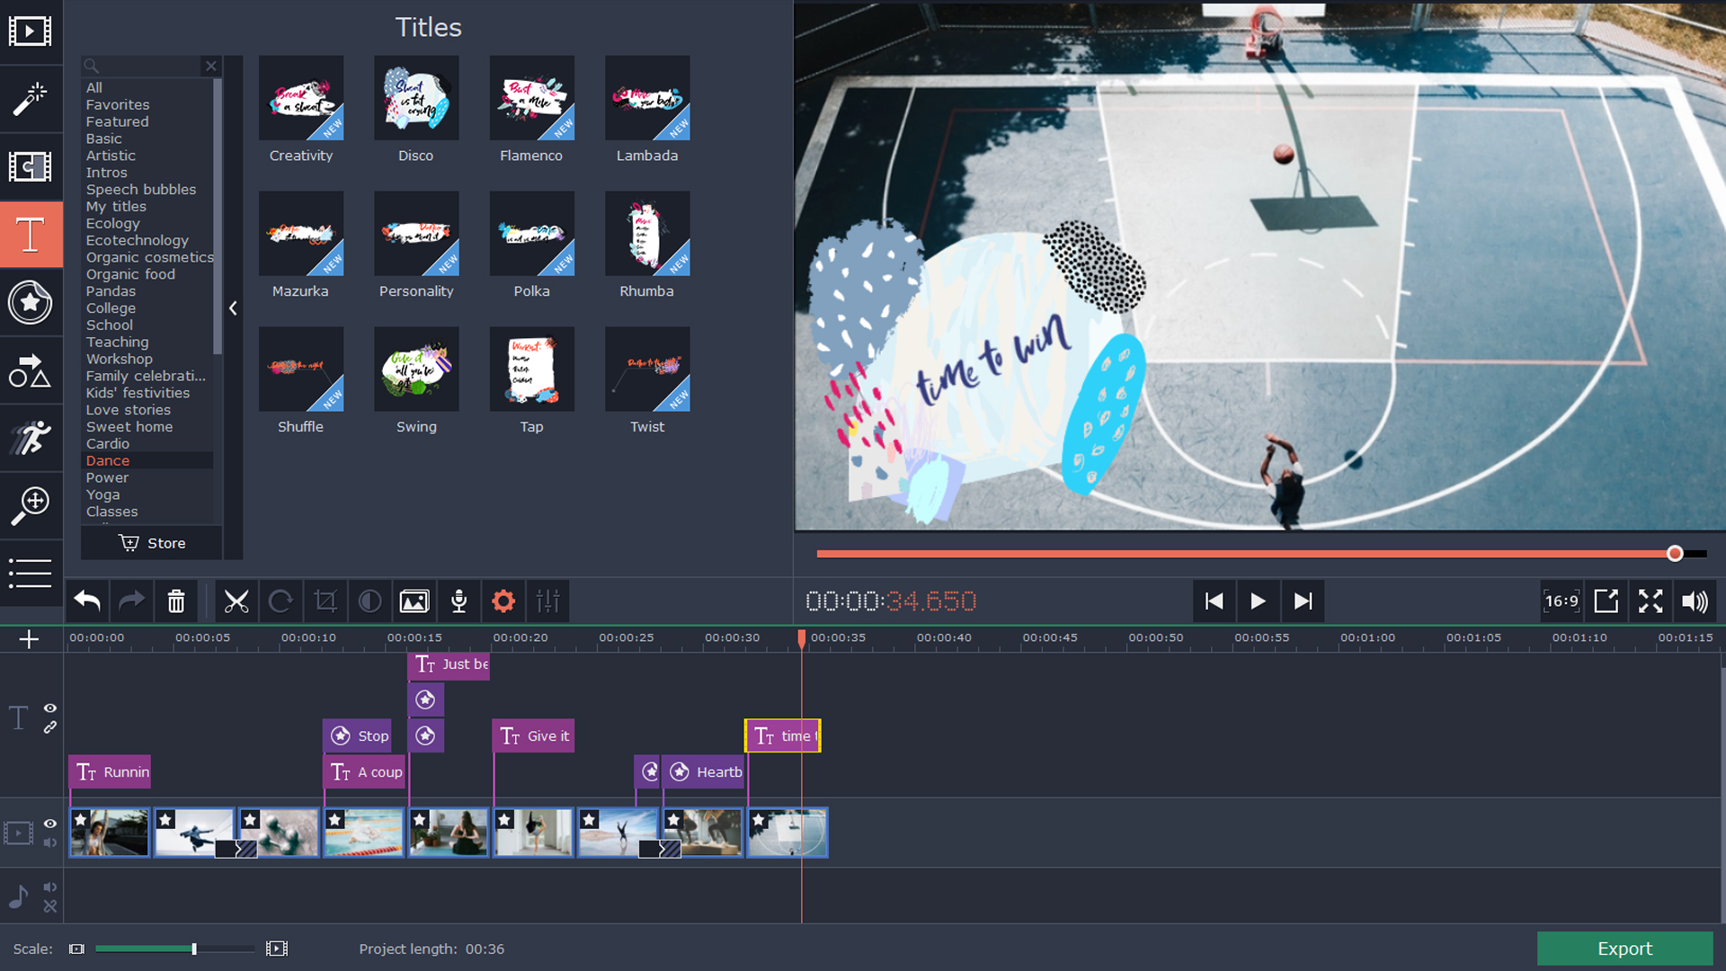Open the Stickers panel (star icon)

tap(31, 303)
